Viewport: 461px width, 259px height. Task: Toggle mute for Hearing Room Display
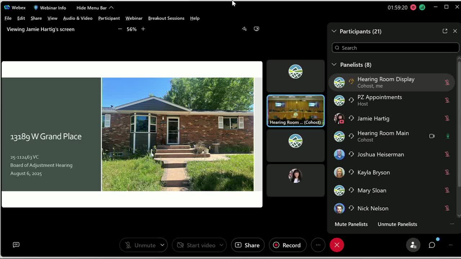point(447,82)
